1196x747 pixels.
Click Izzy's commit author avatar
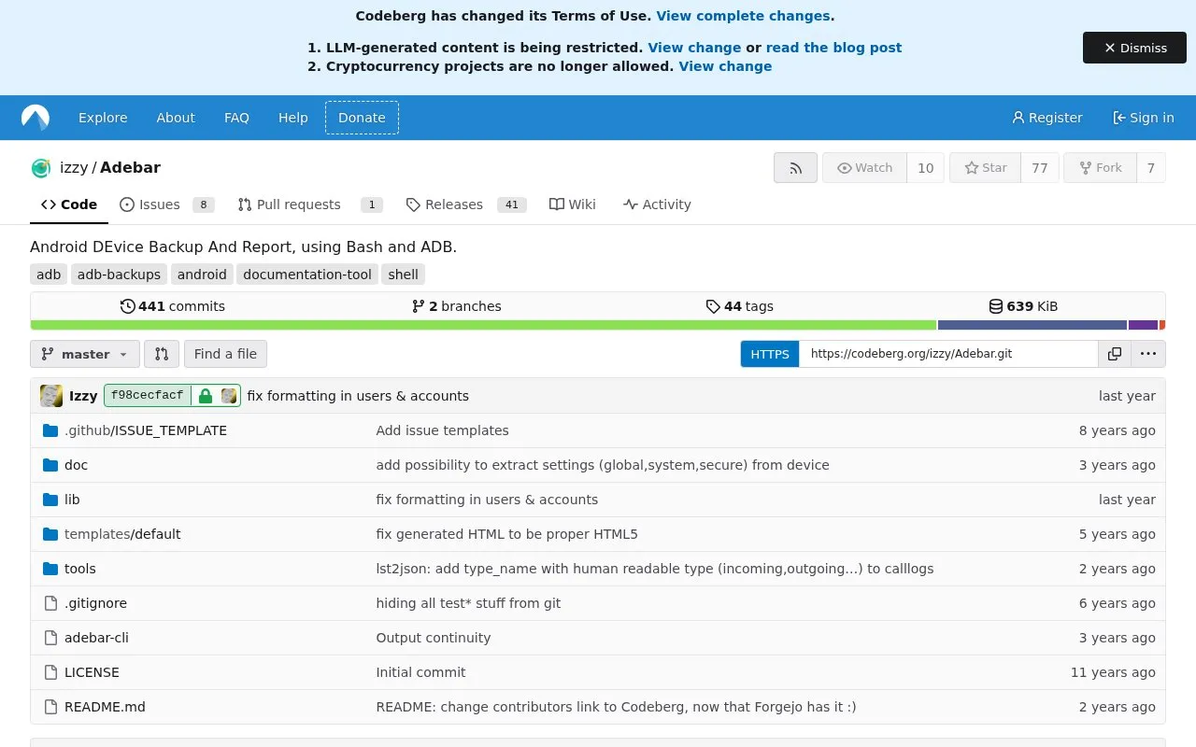[x=51, y=396]
